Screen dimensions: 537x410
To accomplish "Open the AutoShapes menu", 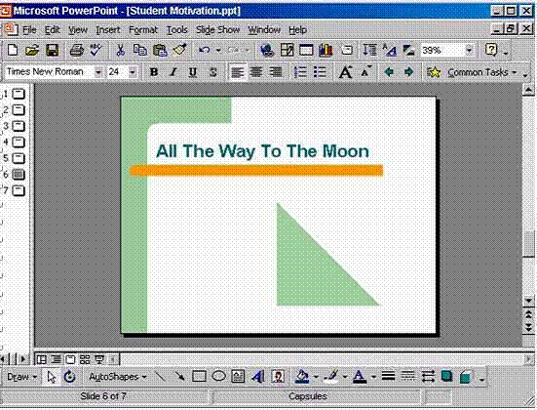I will [118, 377].
